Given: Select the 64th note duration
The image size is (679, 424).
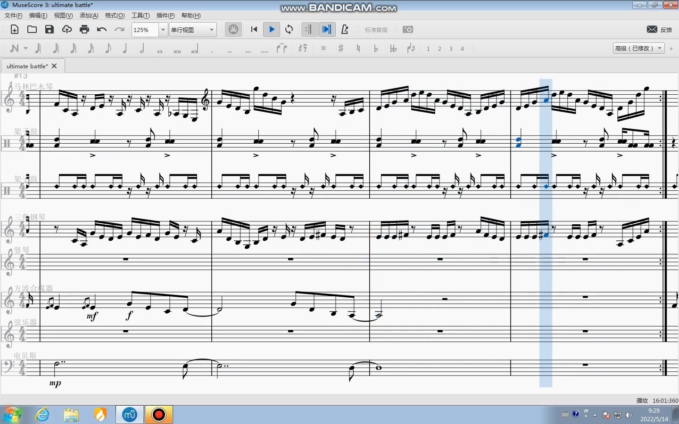Looking at the screenshot, I should tap(56, 49).
